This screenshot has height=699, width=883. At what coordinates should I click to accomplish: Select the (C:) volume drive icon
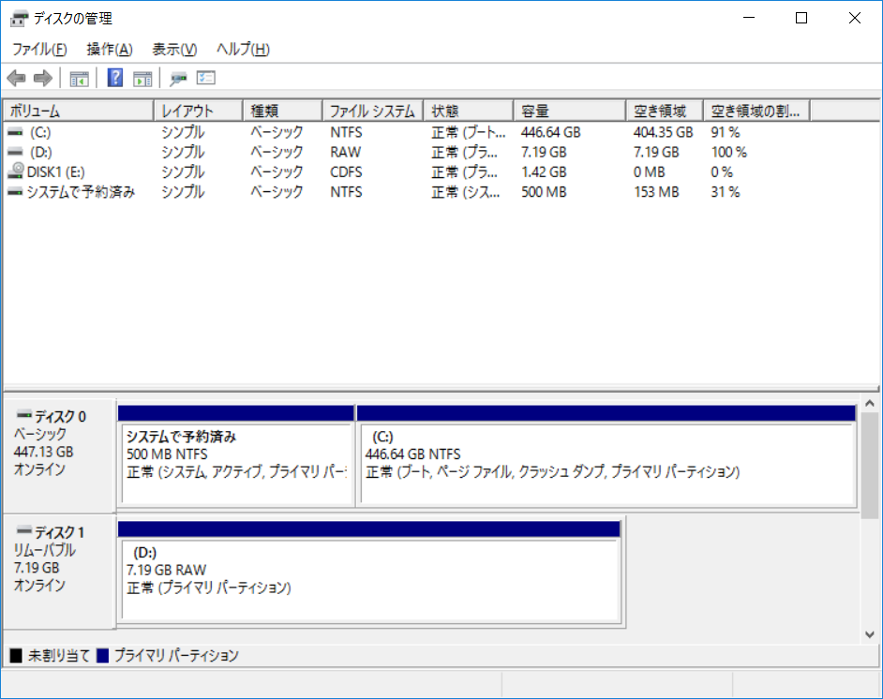(x=15, y=132)
